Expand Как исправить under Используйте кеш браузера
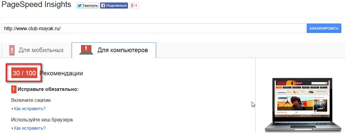The width and height of the screenshot is (345, 133). click(x=30, y=128)
